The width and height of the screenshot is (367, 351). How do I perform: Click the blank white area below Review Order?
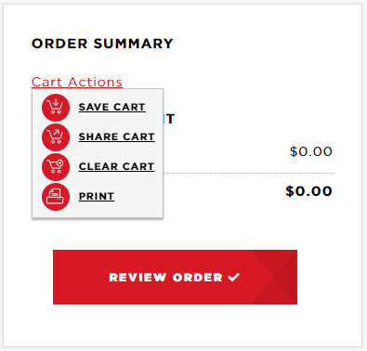point(183,325)
